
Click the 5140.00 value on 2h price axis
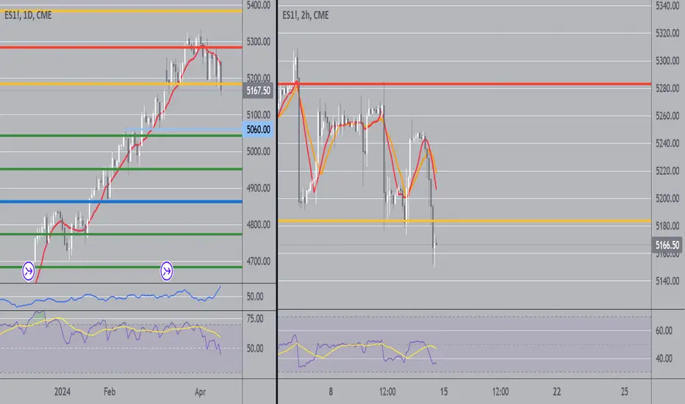point(667,281)
